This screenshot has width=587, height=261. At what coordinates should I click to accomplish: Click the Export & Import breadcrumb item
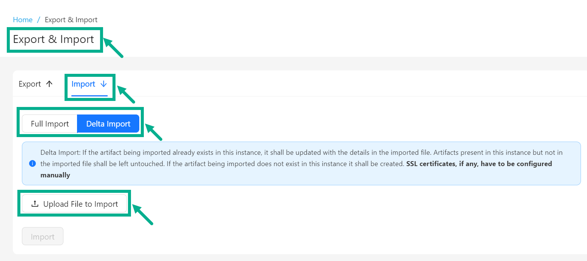[71, 20]
